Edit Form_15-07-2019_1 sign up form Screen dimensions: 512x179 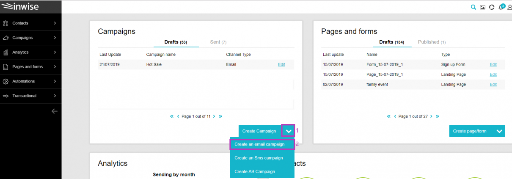pyautogui.click(x=493, y=64)
